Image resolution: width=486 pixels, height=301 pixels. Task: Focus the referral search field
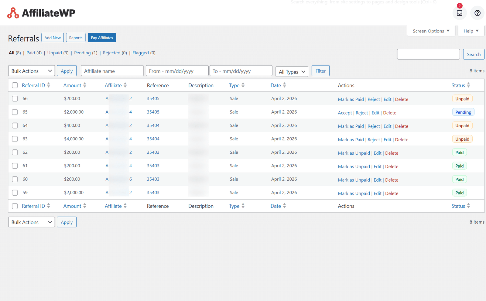pos(428,54)
